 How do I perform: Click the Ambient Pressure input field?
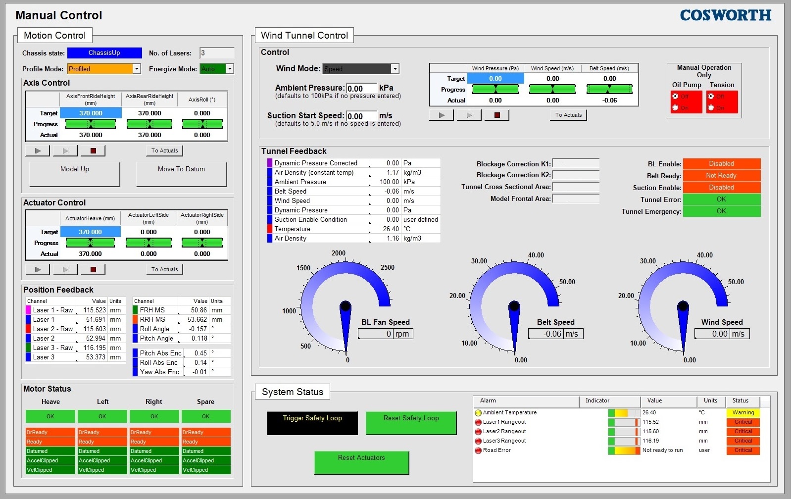click(x=361, y=89)
